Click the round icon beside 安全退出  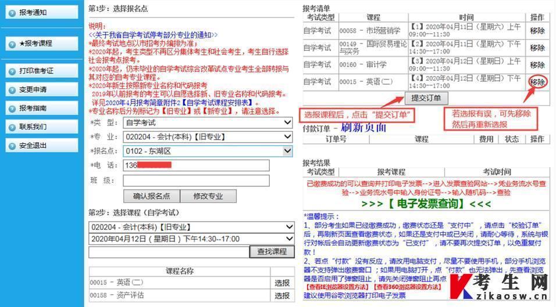pyautogui.click(x=12, y=146)
